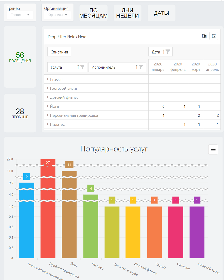Click the Услуга row field header
This screenshot has width=224, height=280.
point(67,67)
